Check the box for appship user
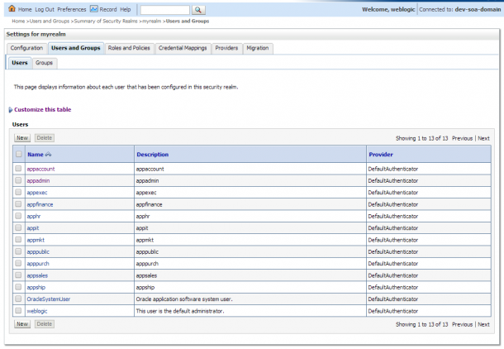The width and height of the screenshot is (504, 349). coord(18,287)
